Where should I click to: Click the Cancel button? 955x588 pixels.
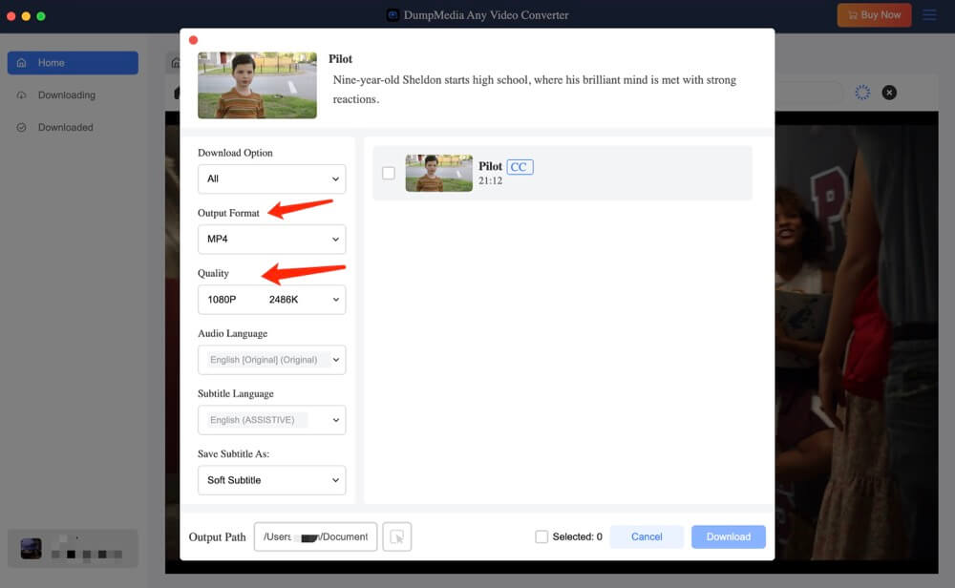[647, 536]
